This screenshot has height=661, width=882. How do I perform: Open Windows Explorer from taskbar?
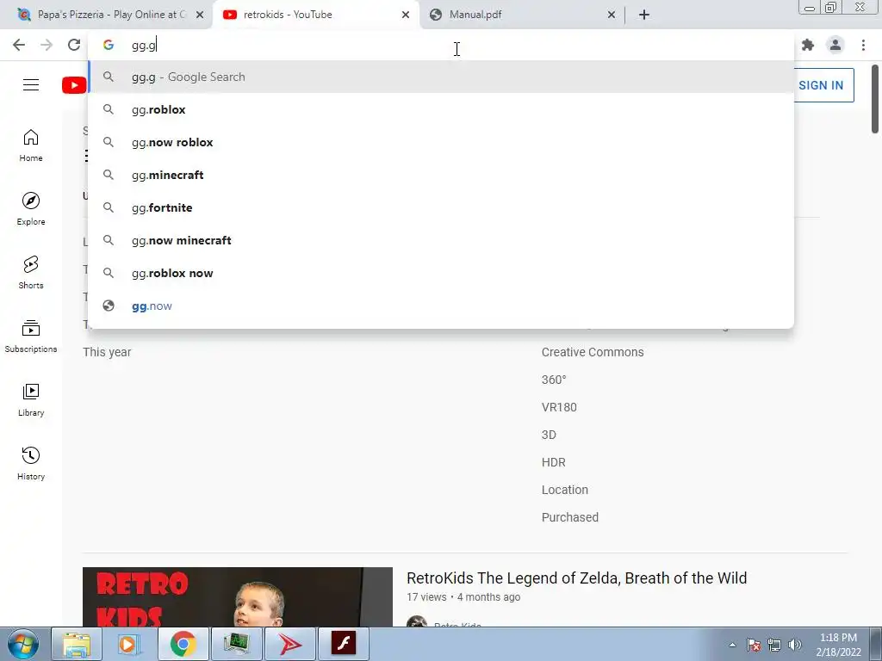point(77,644)
